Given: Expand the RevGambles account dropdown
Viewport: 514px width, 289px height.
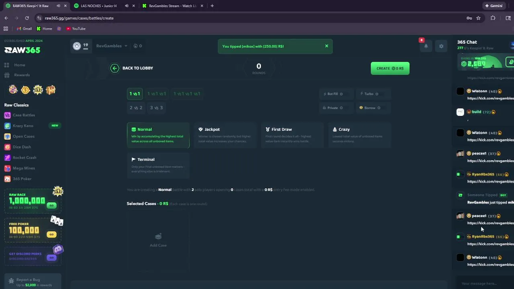Looking at the screenshot, I should pos(112,46).
